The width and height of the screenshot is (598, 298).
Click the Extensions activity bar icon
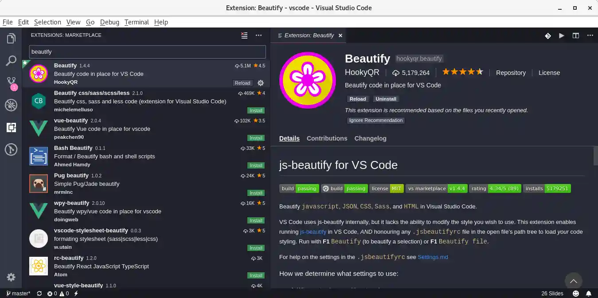11,128
